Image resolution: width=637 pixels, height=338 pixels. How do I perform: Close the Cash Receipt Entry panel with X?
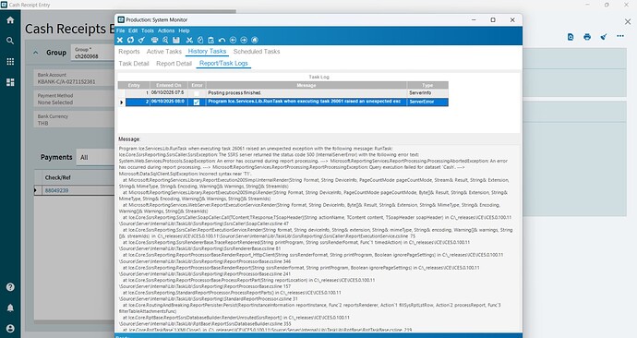[x=628, y=21]
